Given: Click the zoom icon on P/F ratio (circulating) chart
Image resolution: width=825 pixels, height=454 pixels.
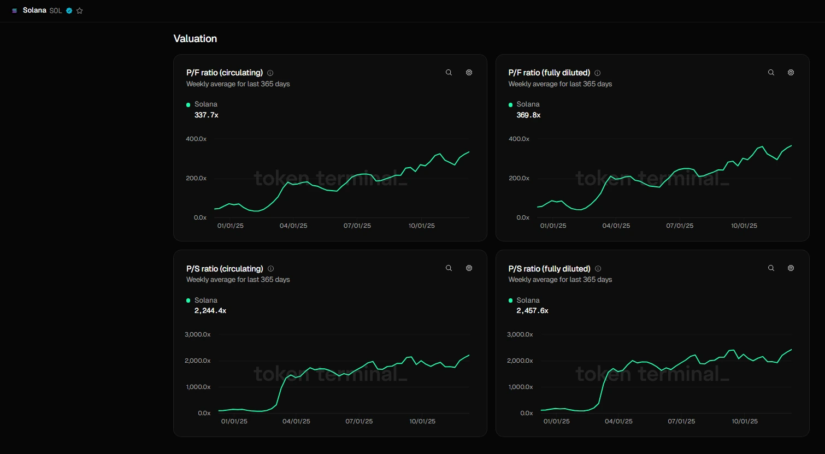Looking at the screenshot, I should [449, 73].
